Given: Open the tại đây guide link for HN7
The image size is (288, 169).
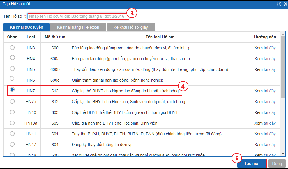Looking at the screenshot, I should point(270,91).
